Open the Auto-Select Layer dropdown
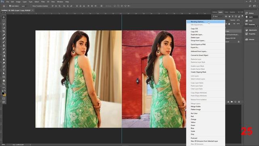This screenshot has height=146, width=259. coord(24,6)
